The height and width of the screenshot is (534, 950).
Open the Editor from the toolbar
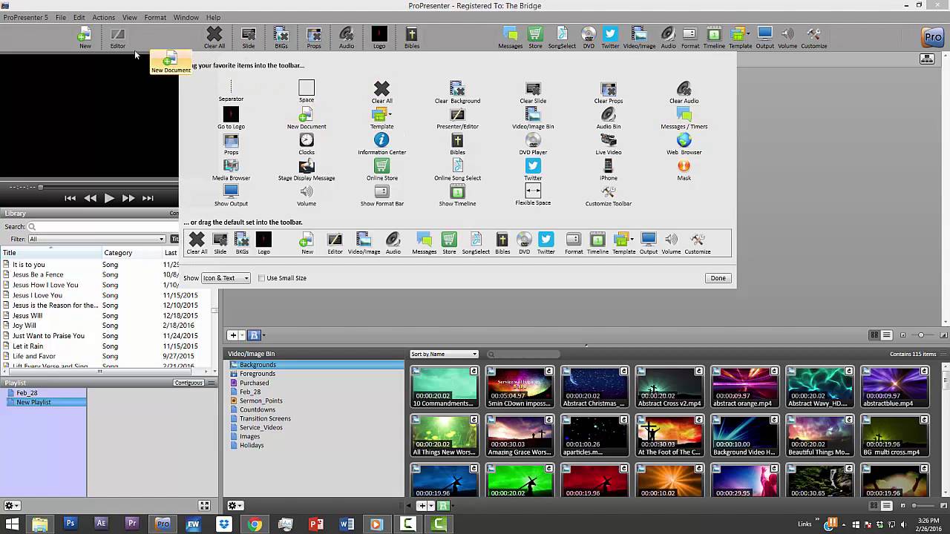[118, 38]
